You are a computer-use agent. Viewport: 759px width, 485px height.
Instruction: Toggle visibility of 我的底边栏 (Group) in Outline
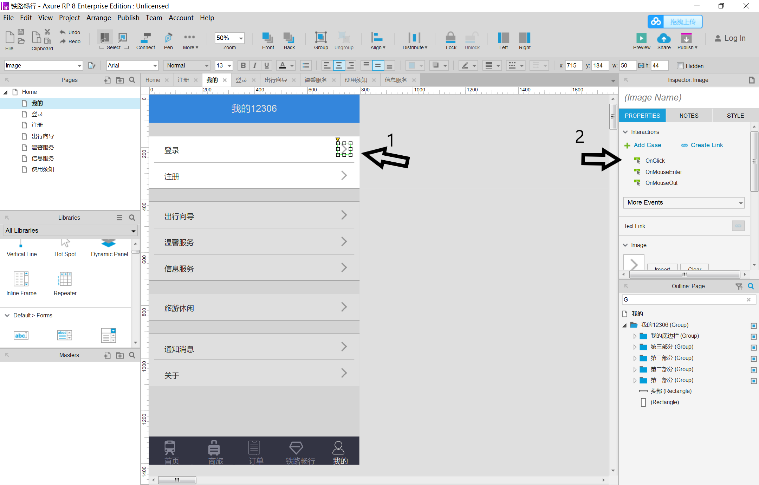[753, 336]
